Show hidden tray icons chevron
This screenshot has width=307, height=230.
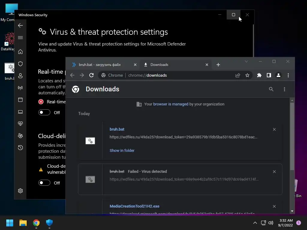[x=255, y=223]
